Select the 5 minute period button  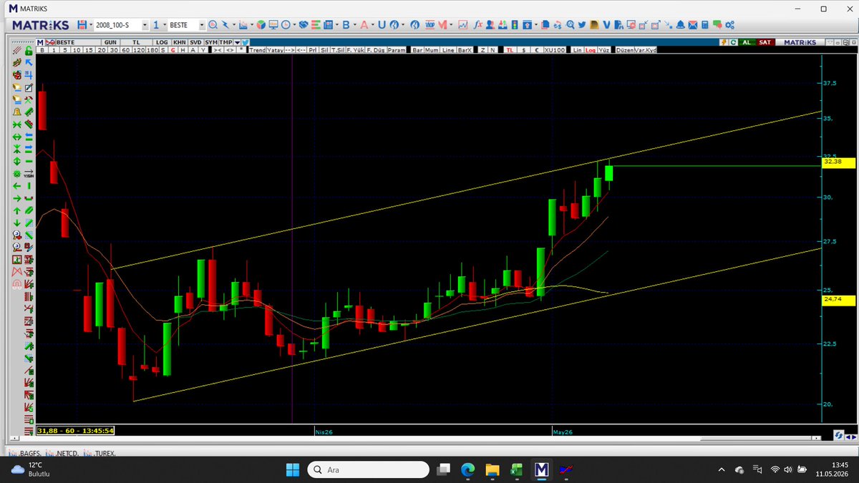pos(65,50)
